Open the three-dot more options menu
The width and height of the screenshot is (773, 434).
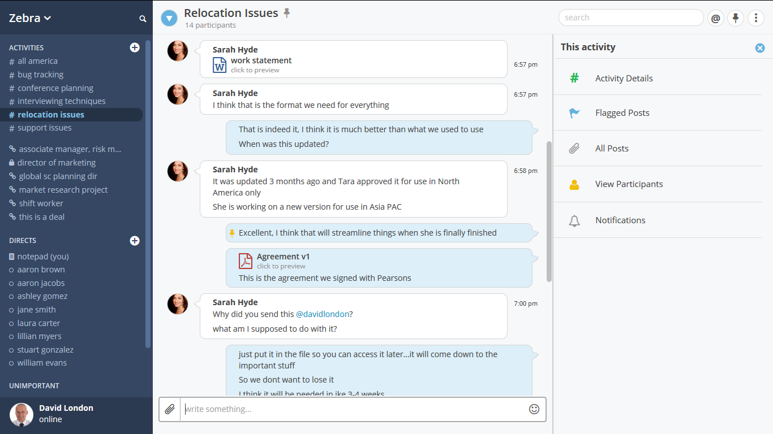tap(756, 18)
